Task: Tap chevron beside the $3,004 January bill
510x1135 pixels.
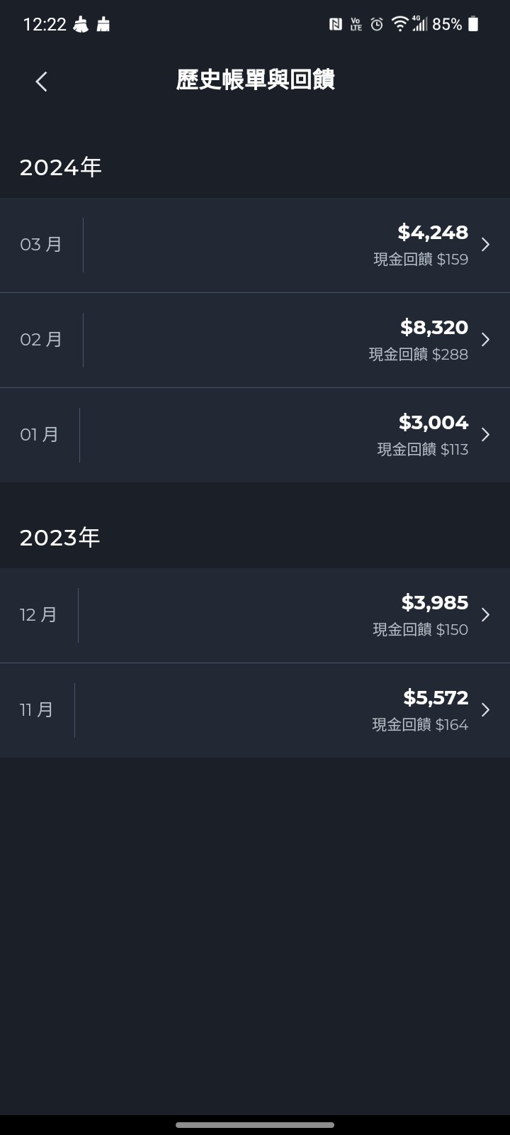Action: (485, 435)
